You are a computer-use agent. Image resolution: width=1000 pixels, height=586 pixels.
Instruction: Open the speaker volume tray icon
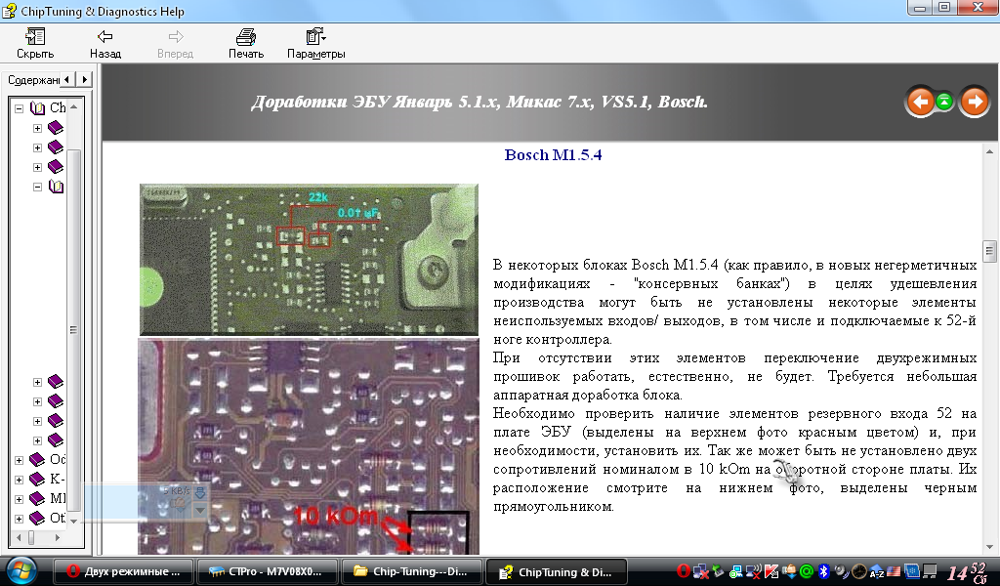click(841, 570)
